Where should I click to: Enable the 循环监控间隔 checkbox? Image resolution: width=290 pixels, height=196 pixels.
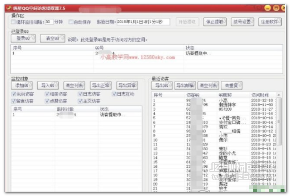(13, 22)
